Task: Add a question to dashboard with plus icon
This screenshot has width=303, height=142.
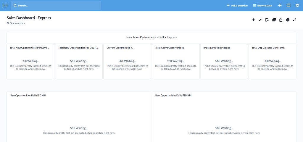Action: tap(253, 20)
